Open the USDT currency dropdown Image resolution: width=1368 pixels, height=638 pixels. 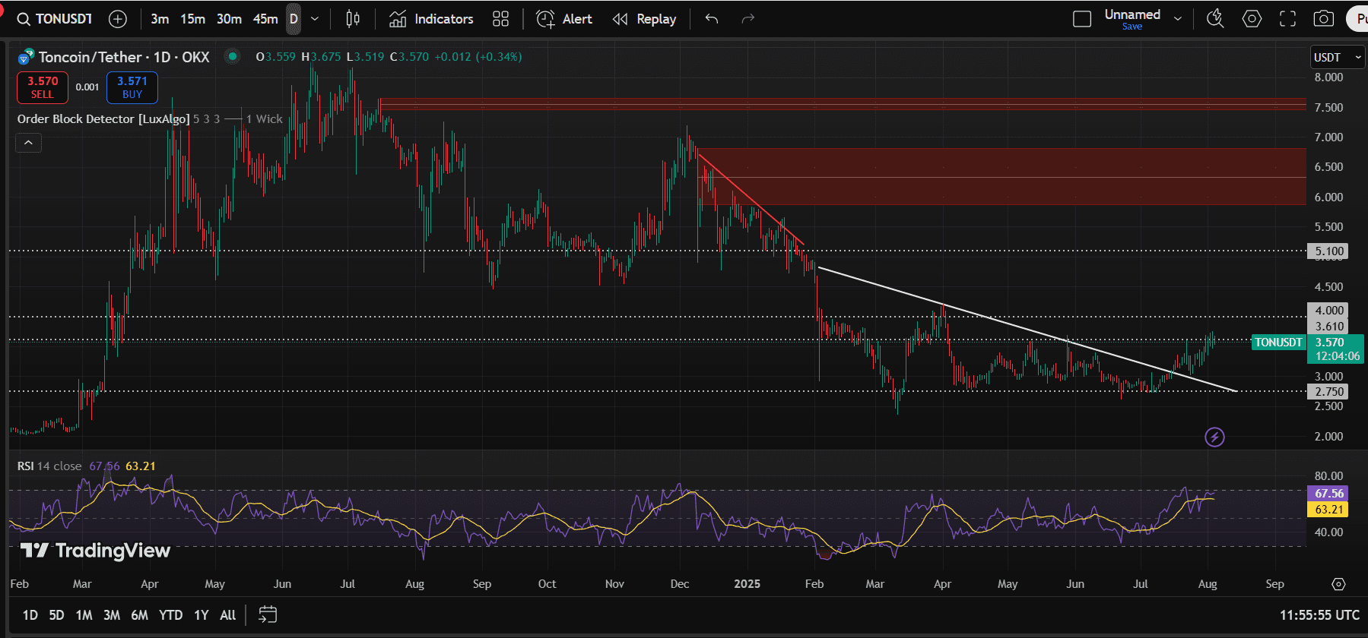[x=1338, y=57]
